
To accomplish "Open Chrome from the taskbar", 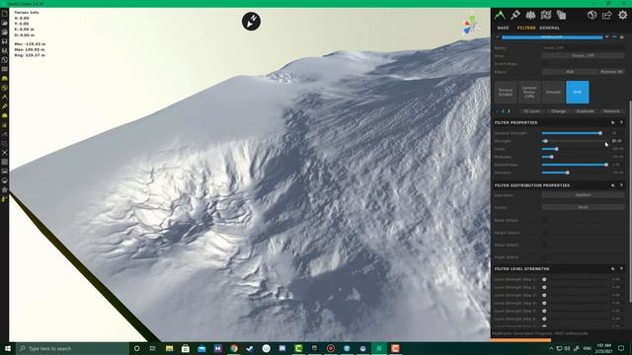I will pyautogui.click(x=234, y=348).
